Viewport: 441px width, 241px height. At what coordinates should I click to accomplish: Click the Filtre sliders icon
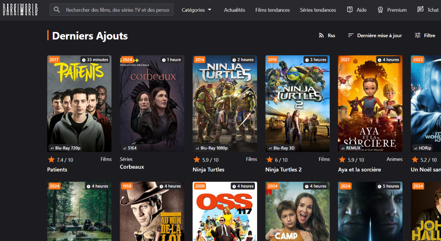coord(418,35)
